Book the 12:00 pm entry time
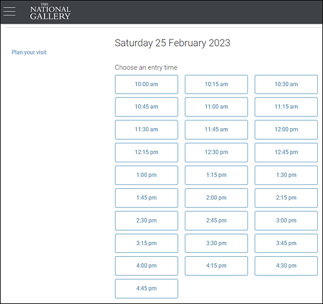Viewport: 323px width, 304px height. coord(286,129)
